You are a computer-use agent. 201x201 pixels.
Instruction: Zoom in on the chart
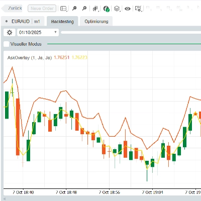click(x=84, y=8)
